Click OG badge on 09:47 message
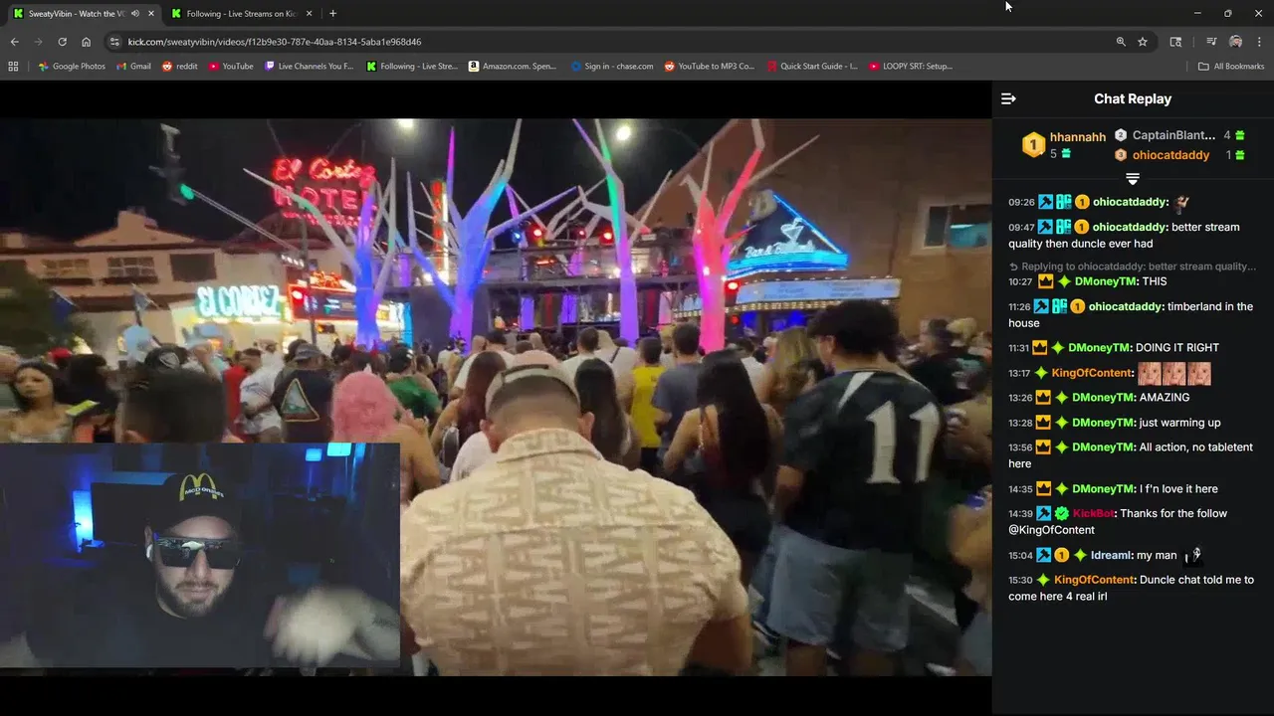The height and width of the screenshot is (716, 1274). [1063, 227]
